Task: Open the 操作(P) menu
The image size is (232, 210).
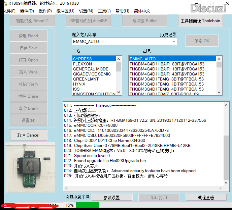Action: 45,11
